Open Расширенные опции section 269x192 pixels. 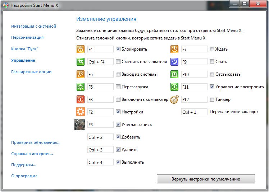31,72
